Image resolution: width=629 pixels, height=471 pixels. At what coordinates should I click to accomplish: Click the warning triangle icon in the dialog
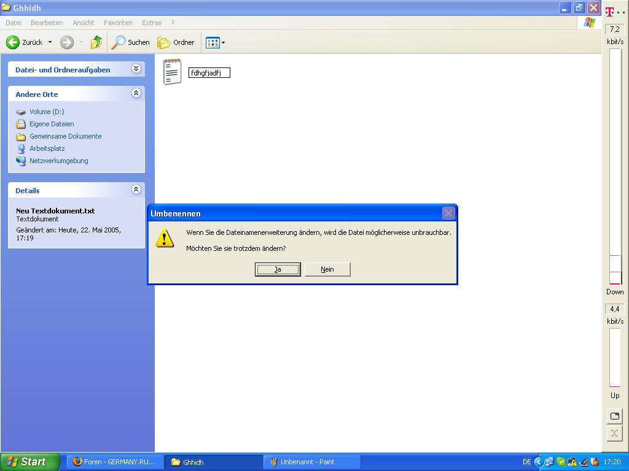(165, 239)
